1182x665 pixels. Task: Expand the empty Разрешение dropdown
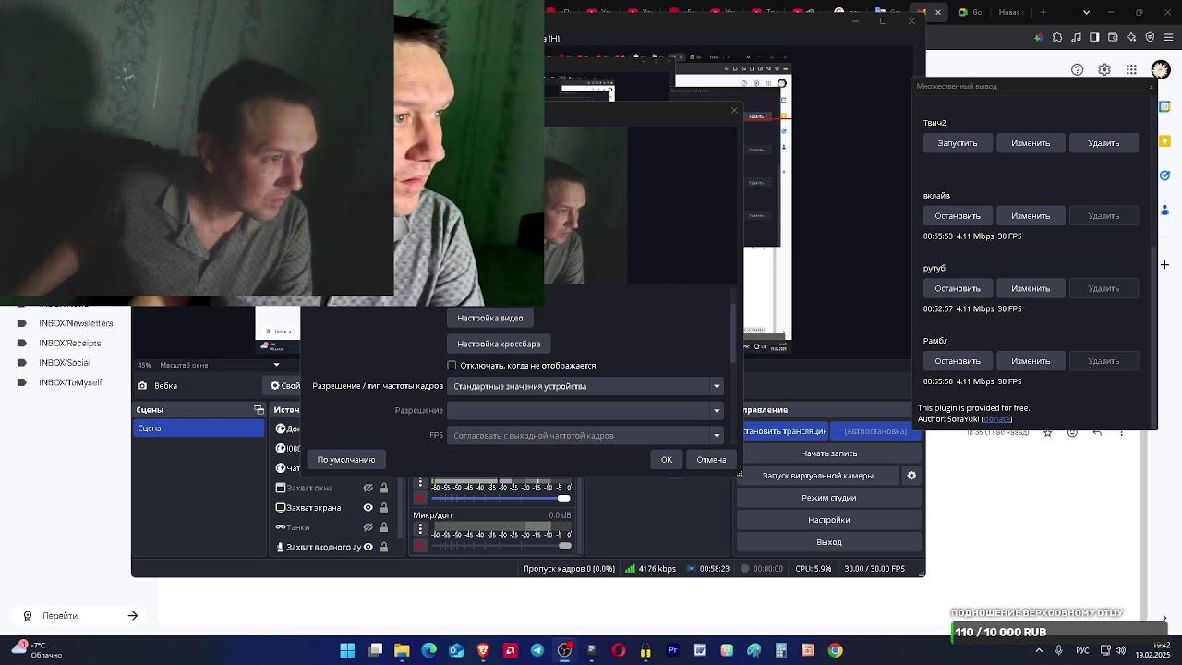click(x=585, y=410)
